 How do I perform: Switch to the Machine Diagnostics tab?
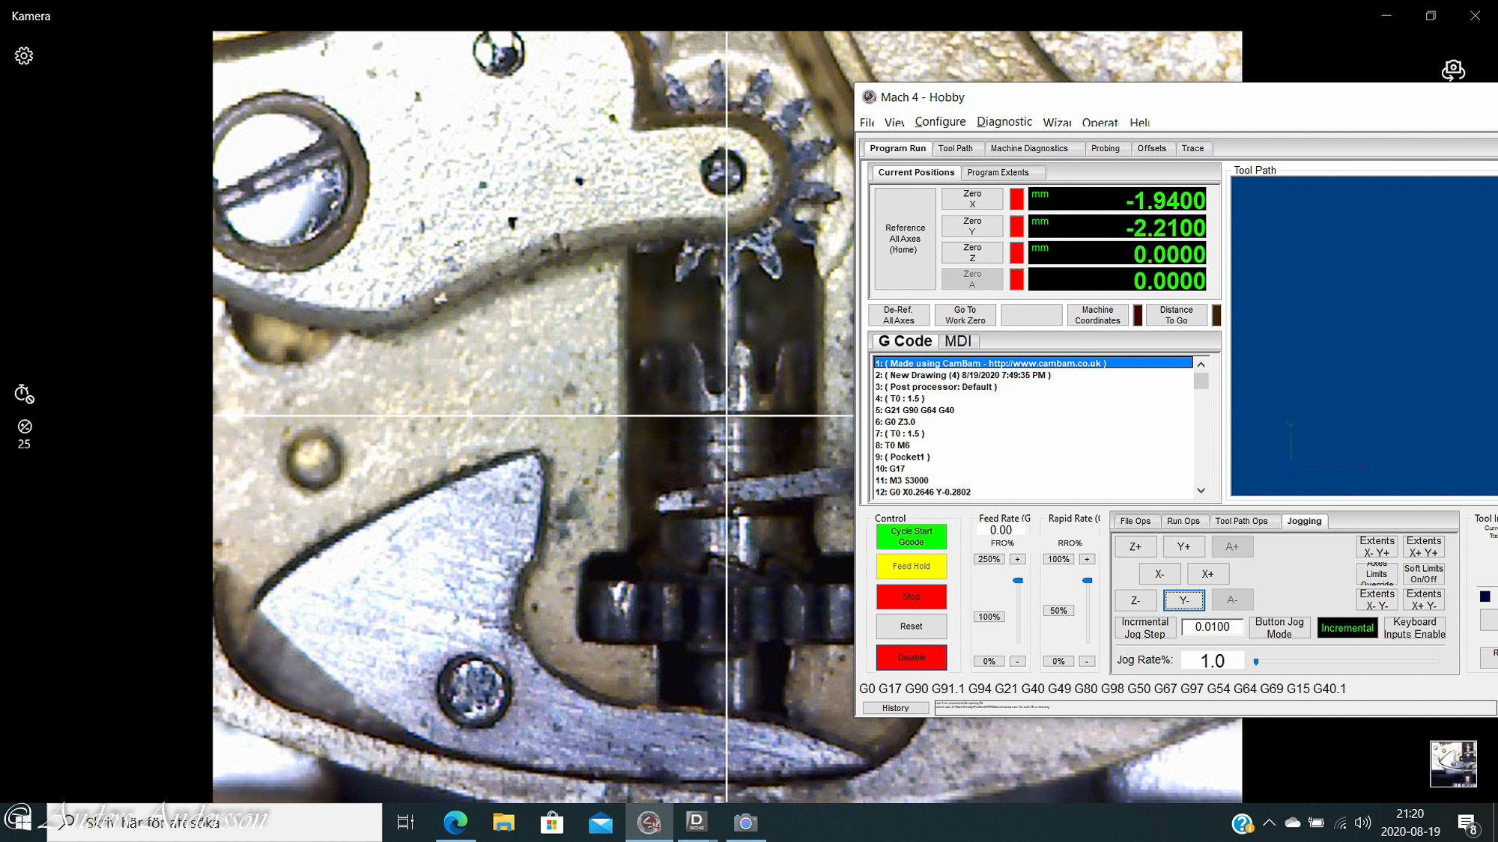(x=1029, y=148)
